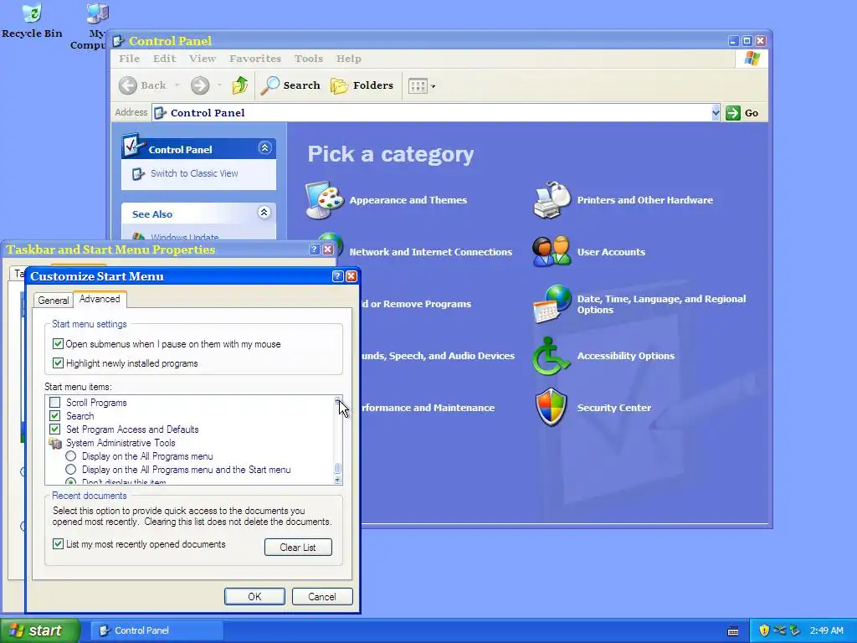This screenshot has width=857, height=643.
Task: Toggle List my most recently opened documents
Action: pos(58,544)
